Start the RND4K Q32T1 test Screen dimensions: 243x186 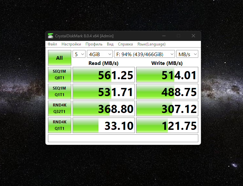pyautogui.click(x=60, y=108)
